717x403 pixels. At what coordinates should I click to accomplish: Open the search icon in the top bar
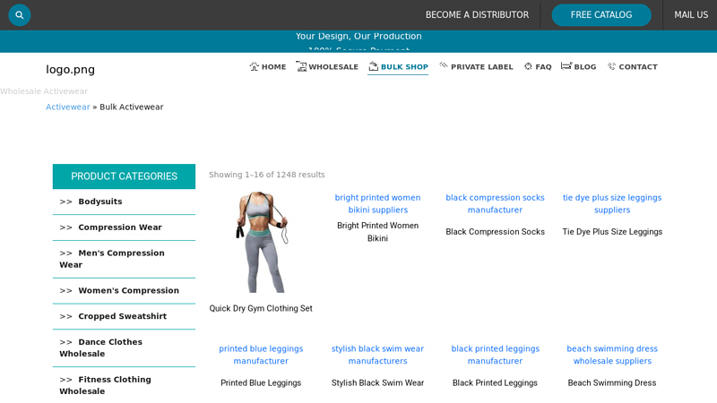tap(19, 15)
